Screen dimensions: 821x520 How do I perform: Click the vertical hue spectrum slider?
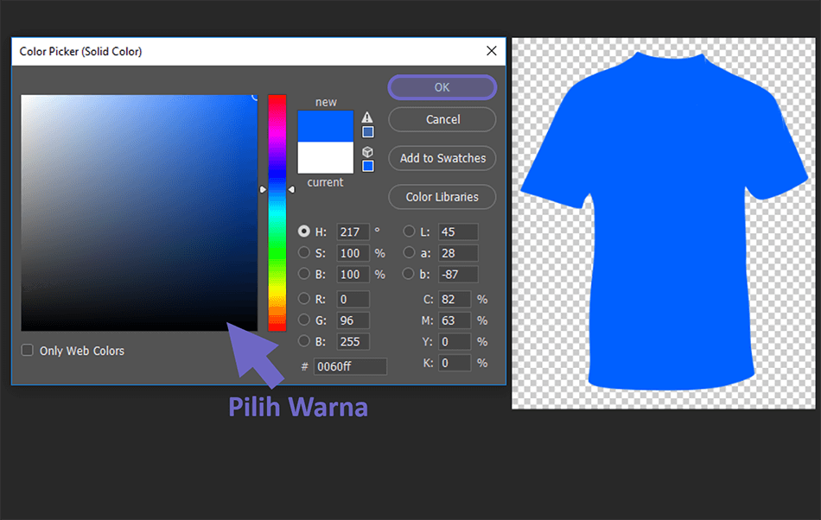point(277,212)
